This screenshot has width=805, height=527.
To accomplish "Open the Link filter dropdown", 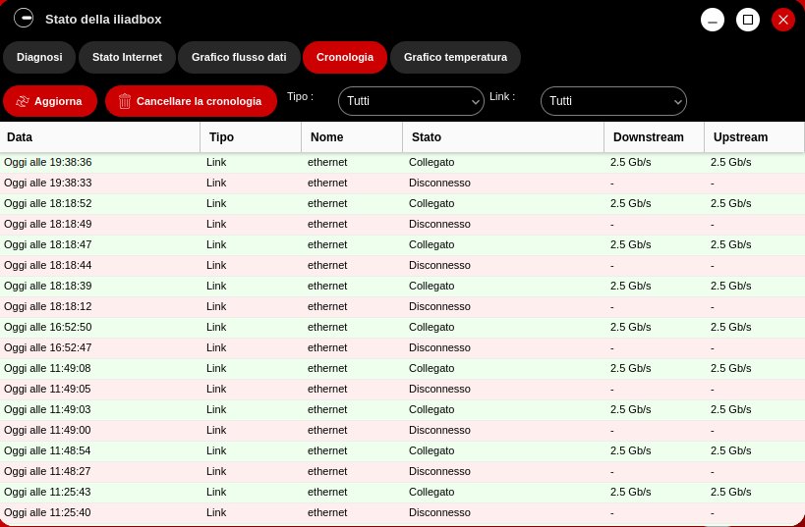I will pos(613,101).
